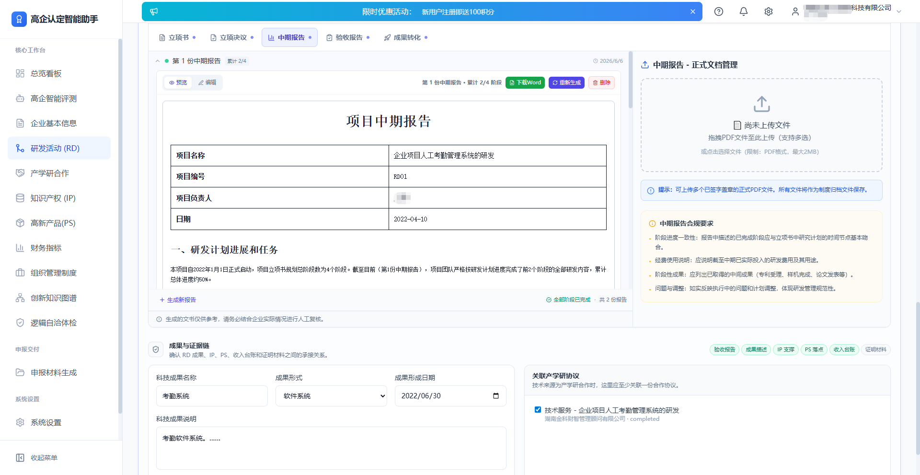Image resolution: width=920 pixels, height=475 pixels.
Task: Open settings via the top-right gear icon
Action: (769, 12)
